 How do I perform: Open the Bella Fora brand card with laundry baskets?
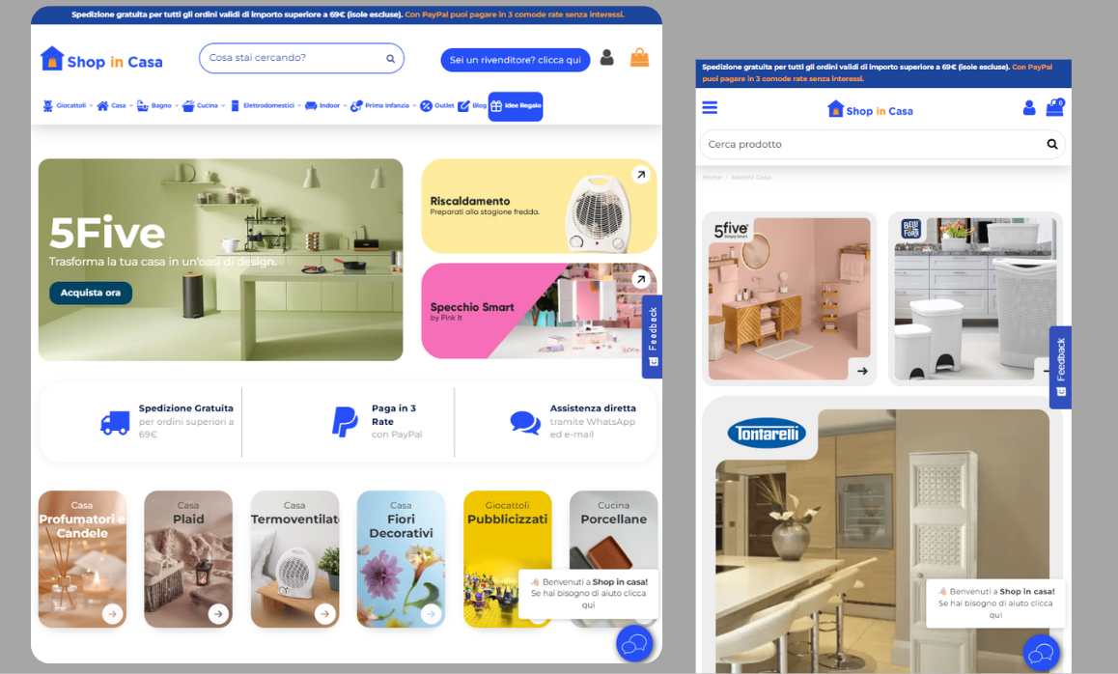[975, 298]
